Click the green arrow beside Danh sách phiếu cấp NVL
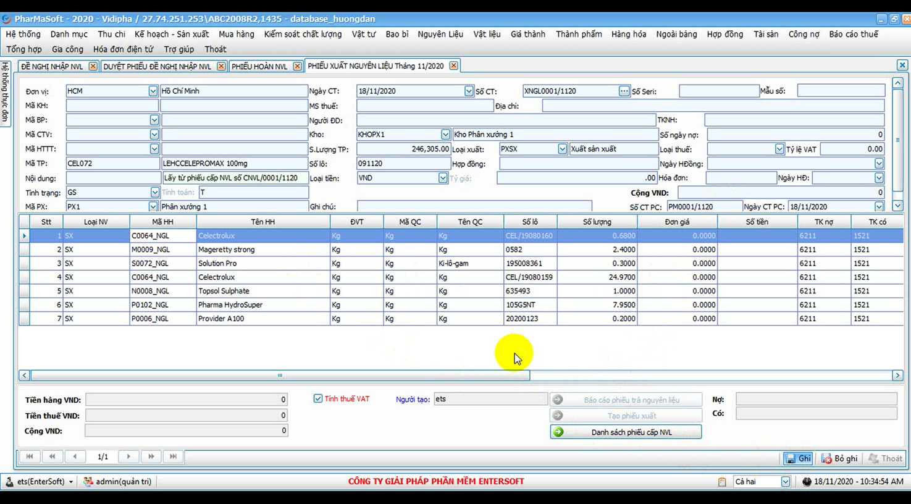911x504 pixels. (556, 432)
